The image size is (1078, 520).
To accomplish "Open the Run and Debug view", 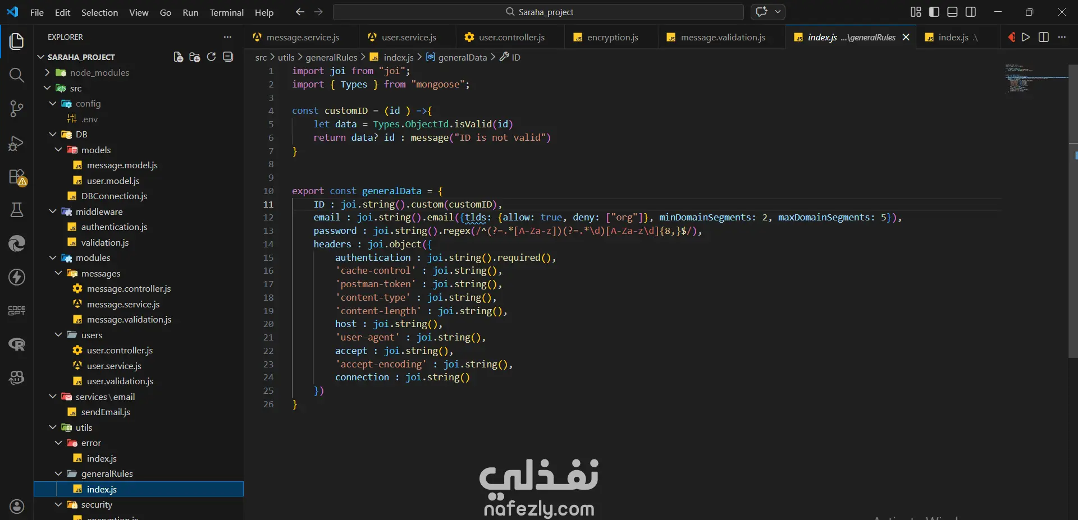I will (17, 143).
